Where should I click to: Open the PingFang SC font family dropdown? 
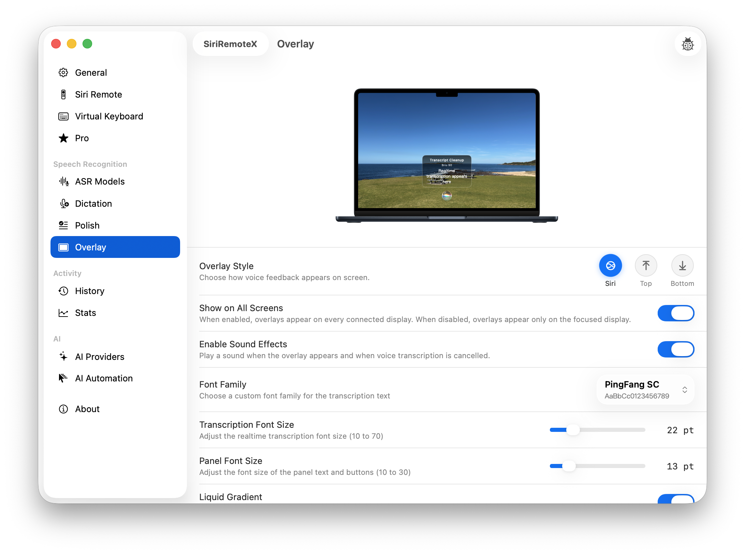[645, 390]
